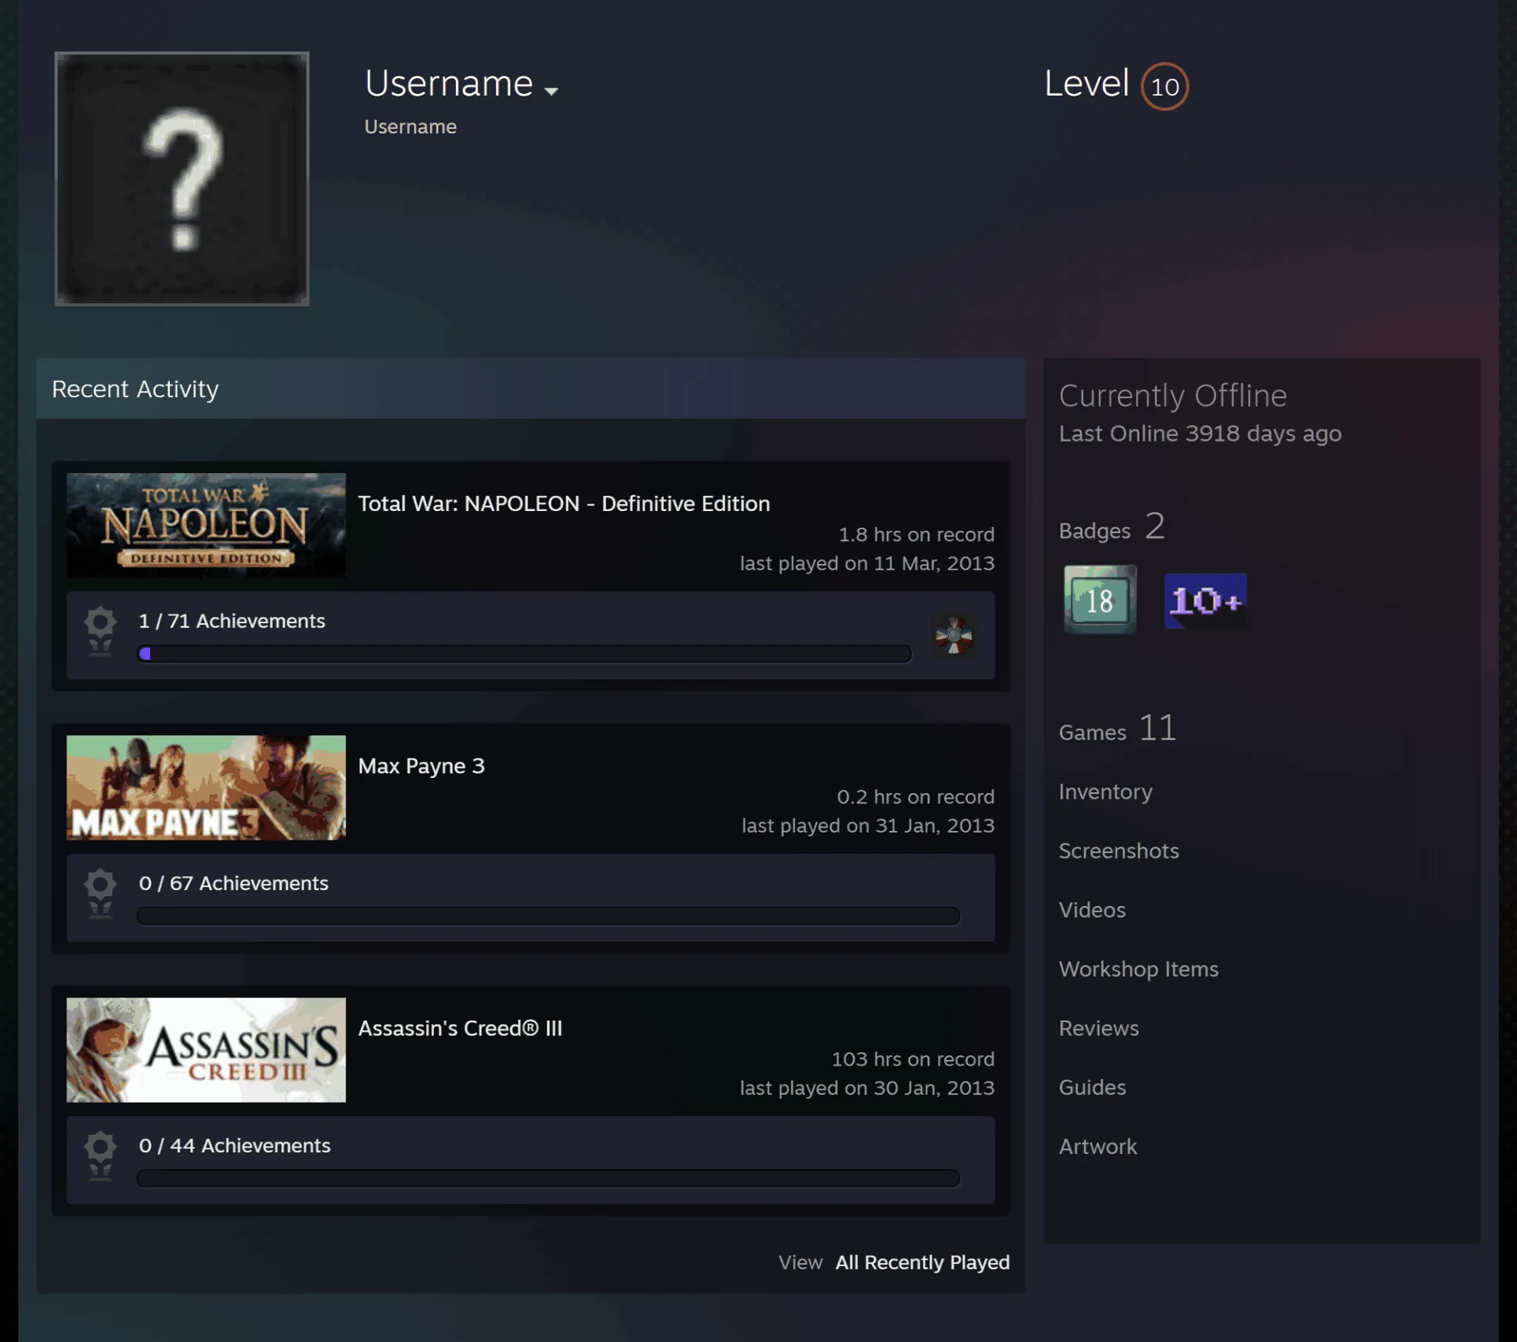Screen dimensions: 1517x1342
Task: Click the Max Payne 3 game thumbnail
Action: 206,788
